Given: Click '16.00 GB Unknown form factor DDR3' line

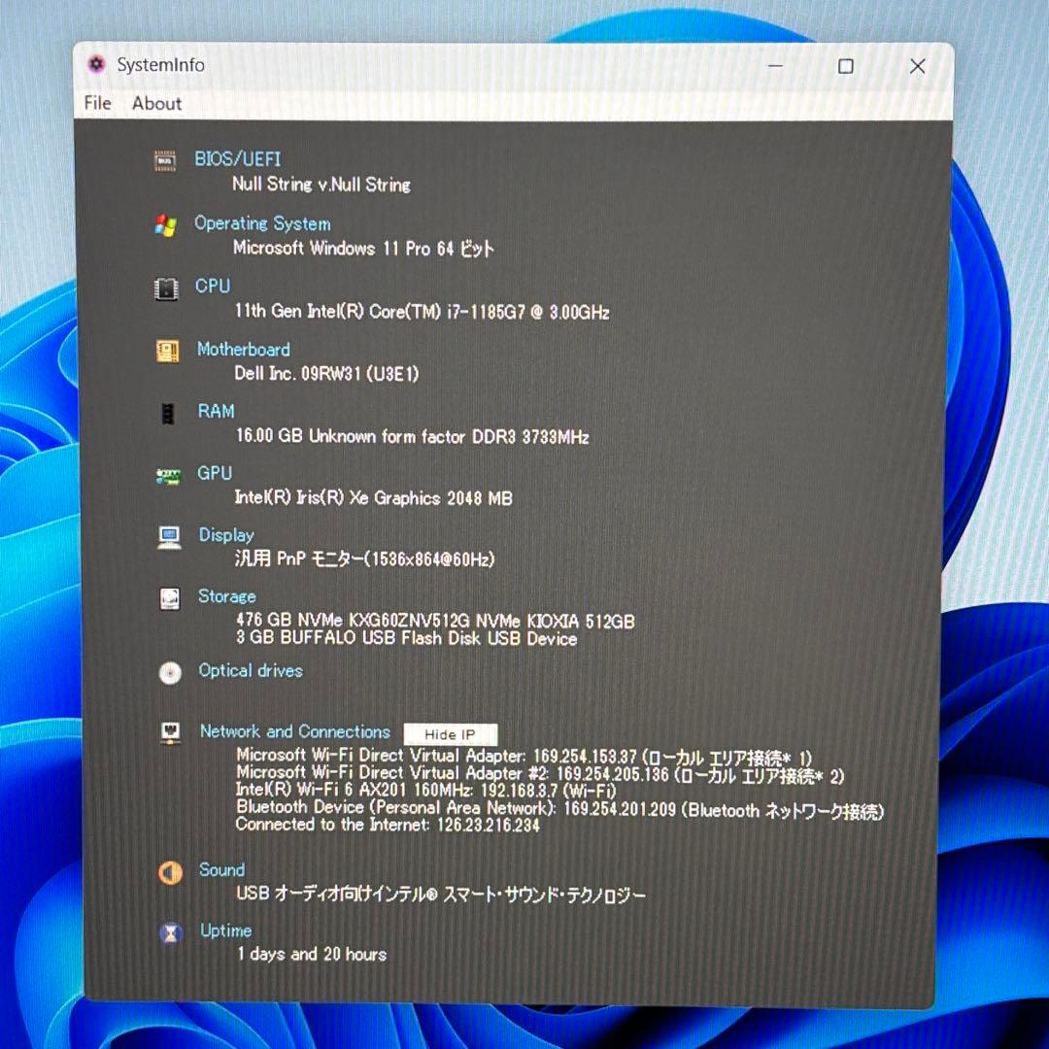Looking at the screenshot, I should (x=412, y=436).
